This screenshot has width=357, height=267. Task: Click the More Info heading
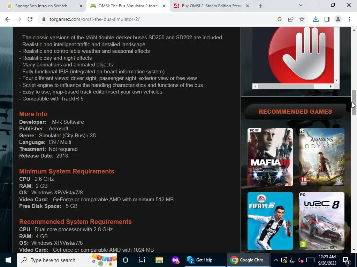click(33, 114)
